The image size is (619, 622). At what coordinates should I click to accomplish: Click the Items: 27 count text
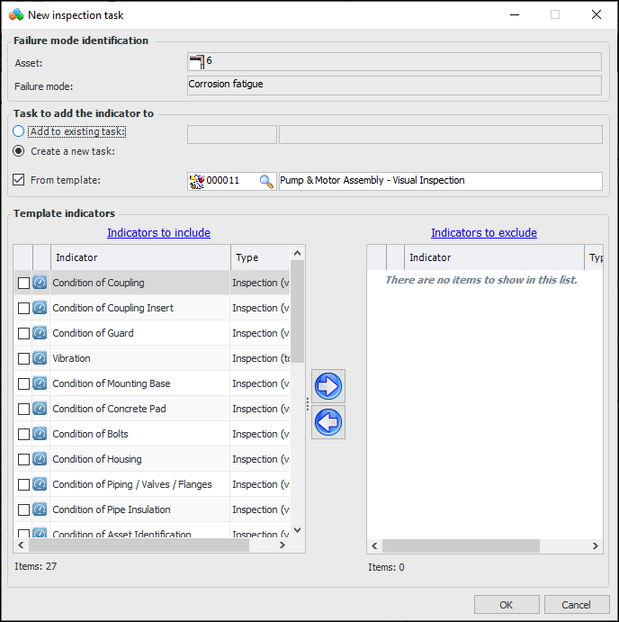[36, 566]
